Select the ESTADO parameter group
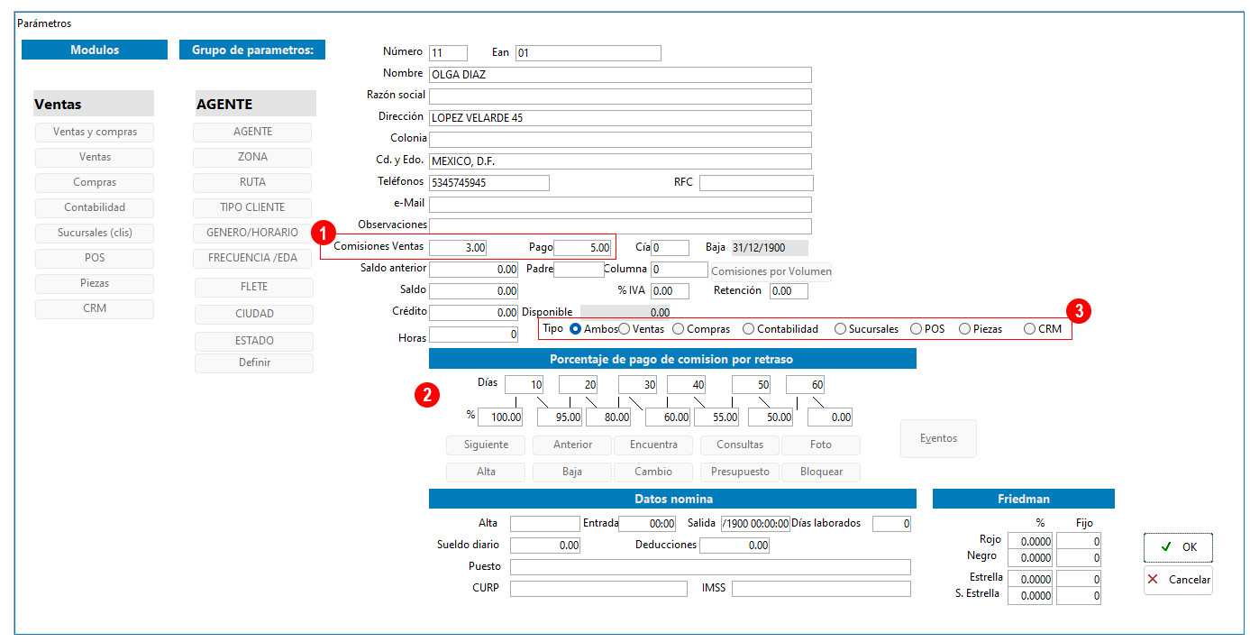1250x642 pixels. pyautogui.click(x=254, y=341)
